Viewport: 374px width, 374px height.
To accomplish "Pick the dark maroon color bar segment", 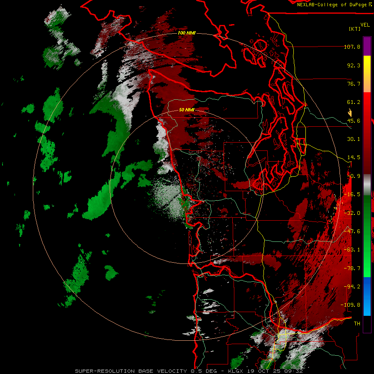I will pyautogui.click(x=367, y=165).
